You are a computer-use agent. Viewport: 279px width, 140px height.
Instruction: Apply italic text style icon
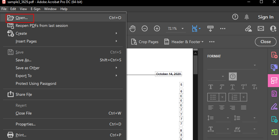[222, 87]
